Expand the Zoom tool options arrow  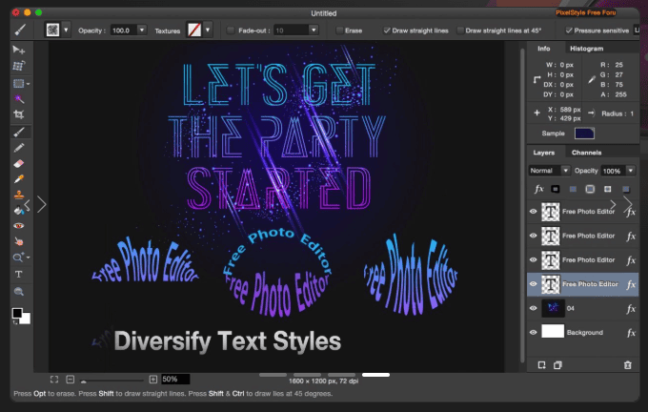[x=28, y=257]
